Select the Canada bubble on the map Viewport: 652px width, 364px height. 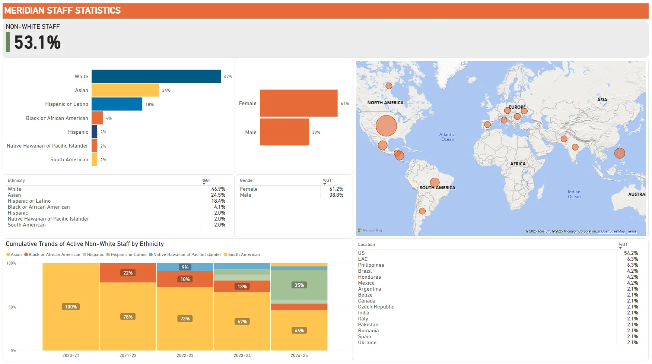(x=389, y=86)
